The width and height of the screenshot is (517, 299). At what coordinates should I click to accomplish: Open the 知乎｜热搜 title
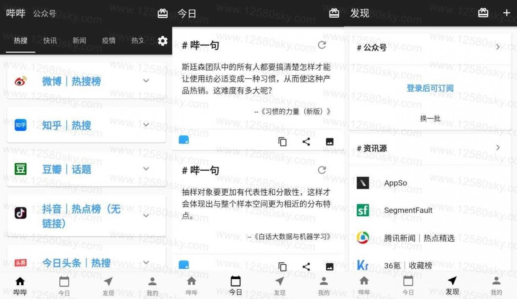click(x=67, y=125)
